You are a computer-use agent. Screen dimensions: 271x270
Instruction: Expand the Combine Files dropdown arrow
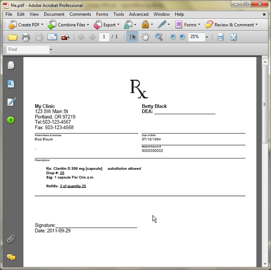click(88, 25)
